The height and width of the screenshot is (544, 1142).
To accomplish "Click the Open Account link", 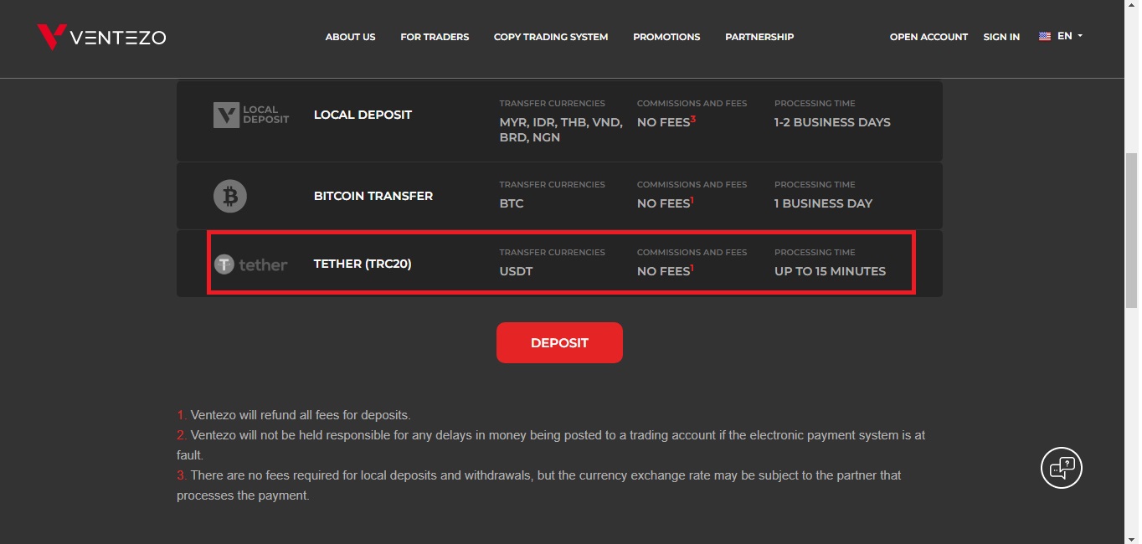I will tap(929, 37).
